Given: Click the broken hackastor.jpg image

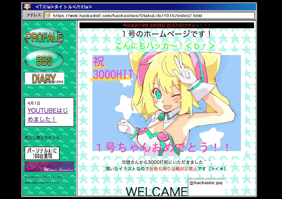Looking at the screenshot, I should click(x=207, y=187).
